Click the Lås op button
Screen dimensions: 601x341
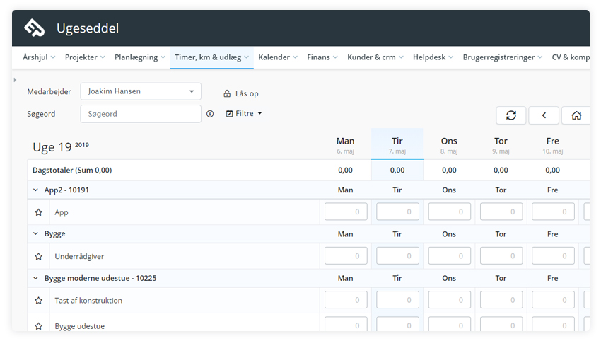point(241,93)
